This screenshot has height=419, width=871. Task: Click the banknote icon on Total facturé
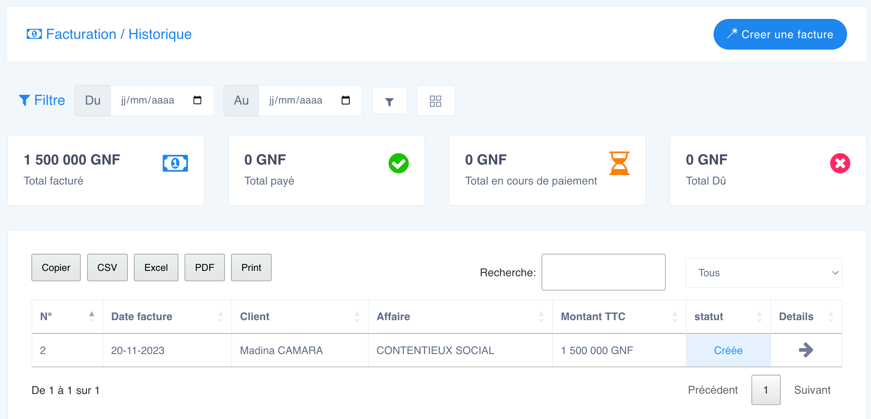175,163
